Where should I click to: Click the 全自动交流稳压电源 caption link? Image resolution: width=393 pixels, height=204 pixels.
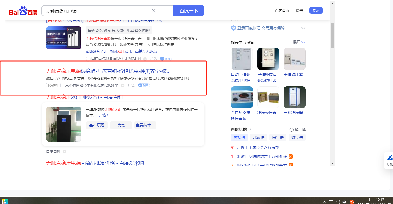click(x=240, y=116)
